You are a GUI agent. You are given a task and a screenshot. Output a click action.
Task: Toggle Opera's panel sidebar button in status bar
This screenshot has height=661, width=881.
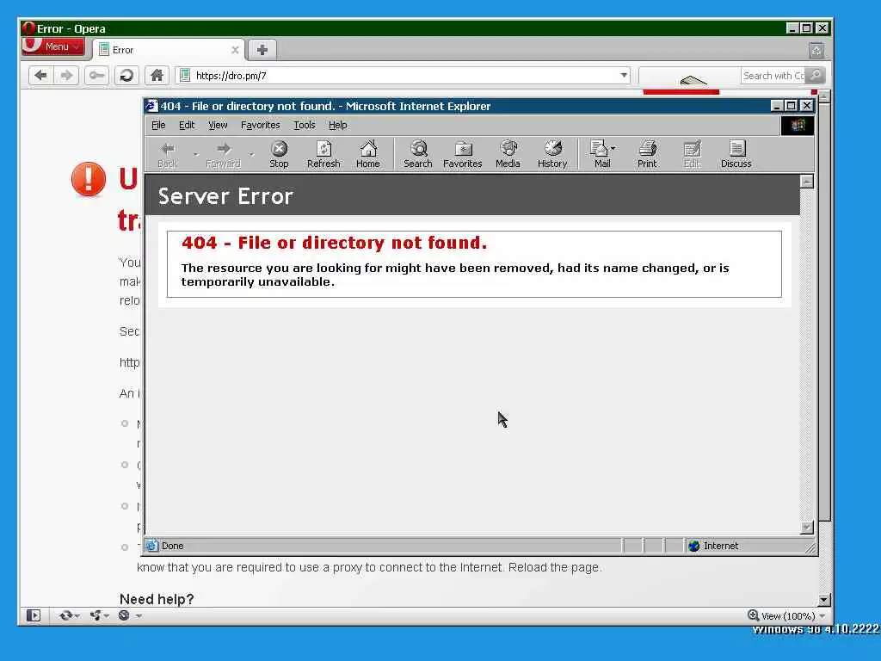(x=34, y=615)
